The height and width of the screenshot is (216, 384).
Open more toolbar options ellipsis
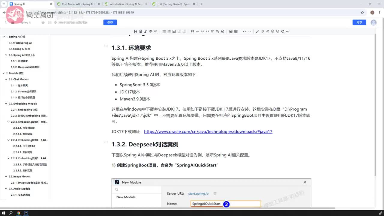(288, 31)
